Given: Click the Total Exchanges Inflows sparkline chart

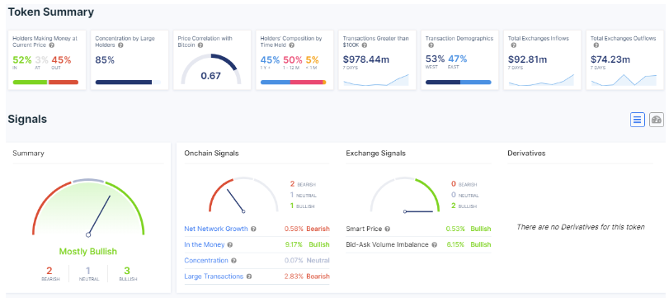Looking at the screenshot, I should click(541, 80).
